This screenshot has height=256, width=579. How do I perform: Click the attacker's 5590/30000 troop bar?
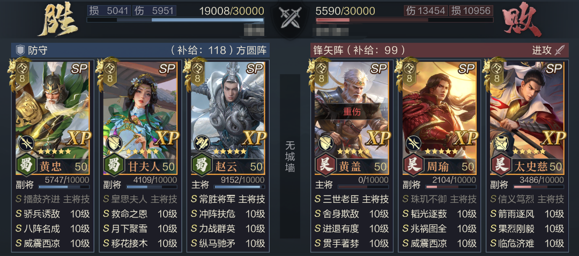point(404,19)
